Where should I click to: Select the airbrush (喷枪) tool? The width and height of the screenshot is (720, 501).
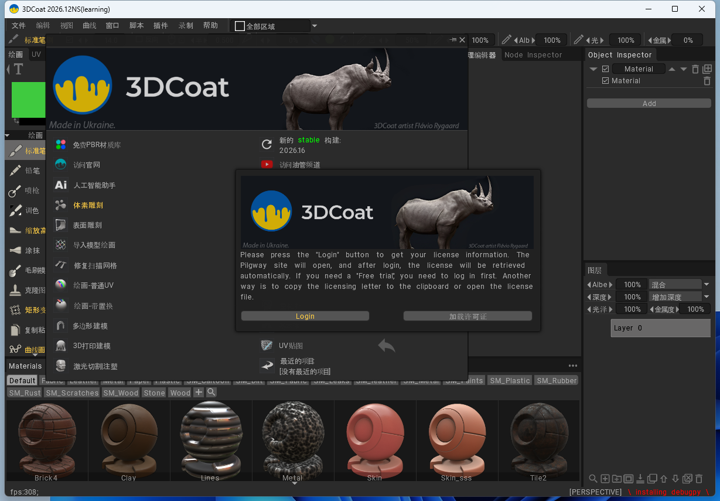tap(25, 190)
